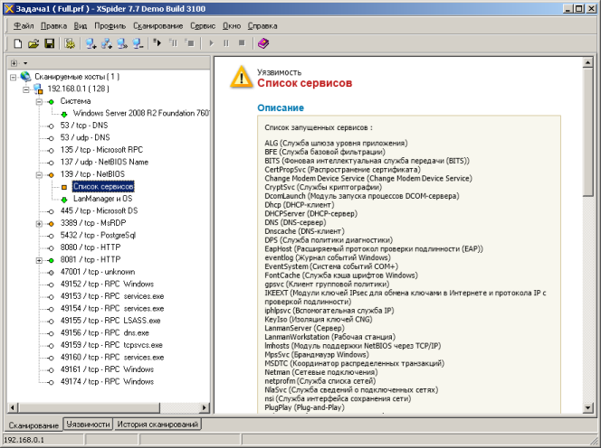
Task: Click the vertical scrollbar thumb in description pane
Action: (x=588, y=133)
